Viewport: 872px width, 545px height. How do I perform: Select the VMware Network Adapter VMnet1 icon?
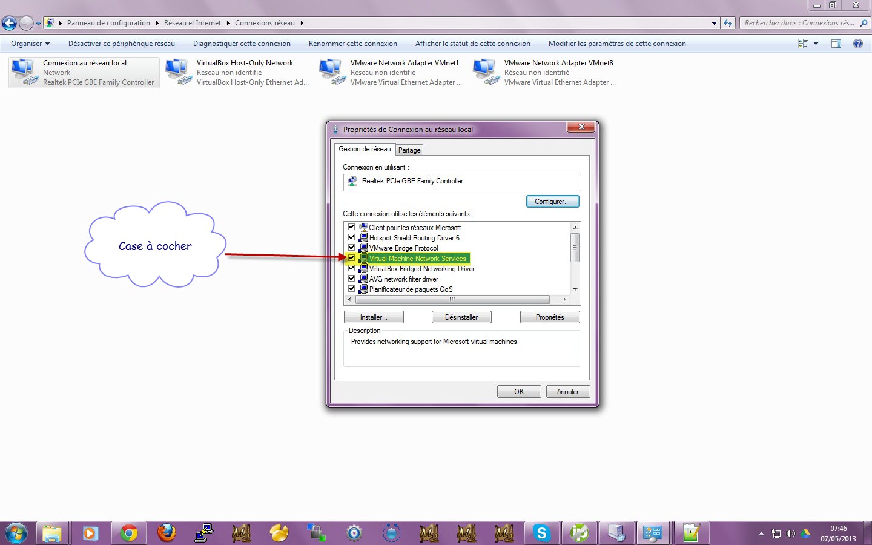tap(333, 72)
